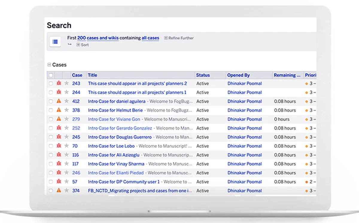The height and width of the screenshot is (223, 359).
Task: Click the warning icon for case 412
Action: point(59,101)
